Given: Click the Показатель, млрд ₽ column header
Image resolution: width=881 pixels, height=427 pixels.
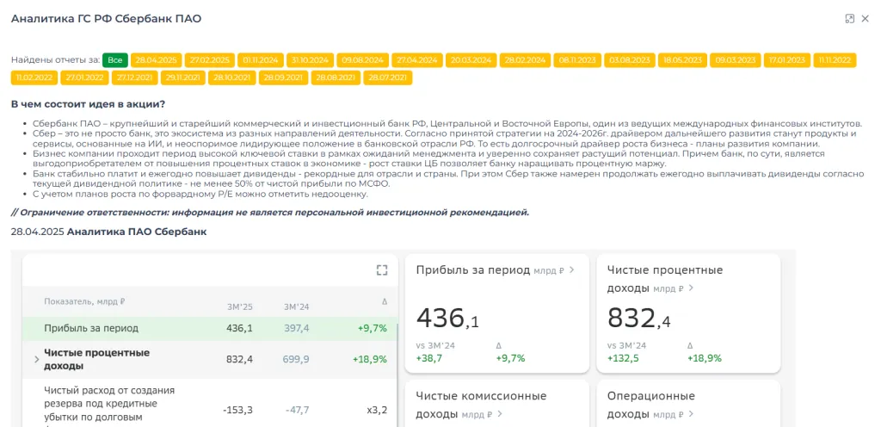Looking at the screenshot, I should [85, 301].
